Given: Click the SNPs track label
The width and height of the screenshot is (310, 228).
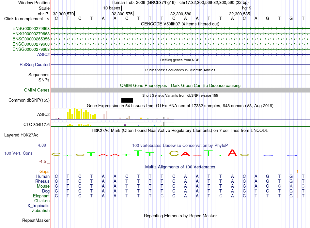Looking at the screenshot, I should [x=44, y=80].
